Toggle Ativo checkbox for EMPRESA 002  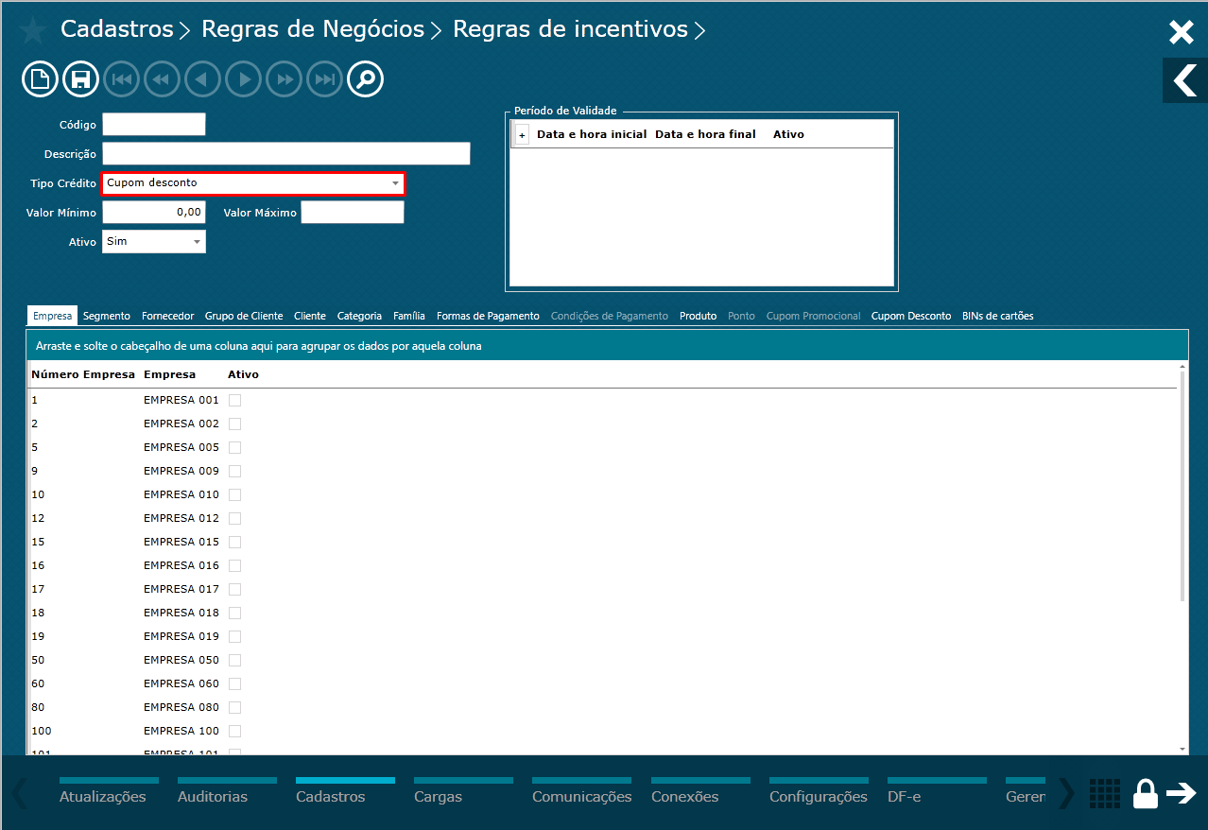(234, 424)
